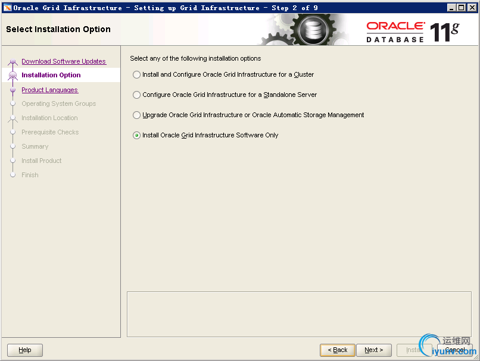Viewport: 480px width, 361px height.
Task: Proceed with the Next button
Action: pos(374,350)
